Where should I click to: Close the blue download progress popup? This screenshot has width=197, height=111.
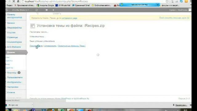coord(158,5)
